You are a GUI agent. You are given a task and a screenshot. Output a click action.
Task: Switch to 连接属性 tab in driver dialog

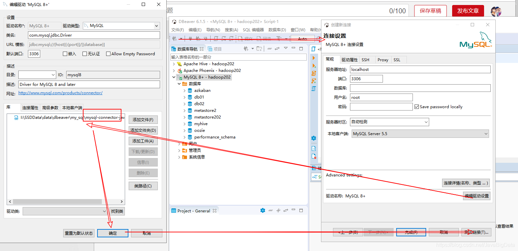pos(30,108)
